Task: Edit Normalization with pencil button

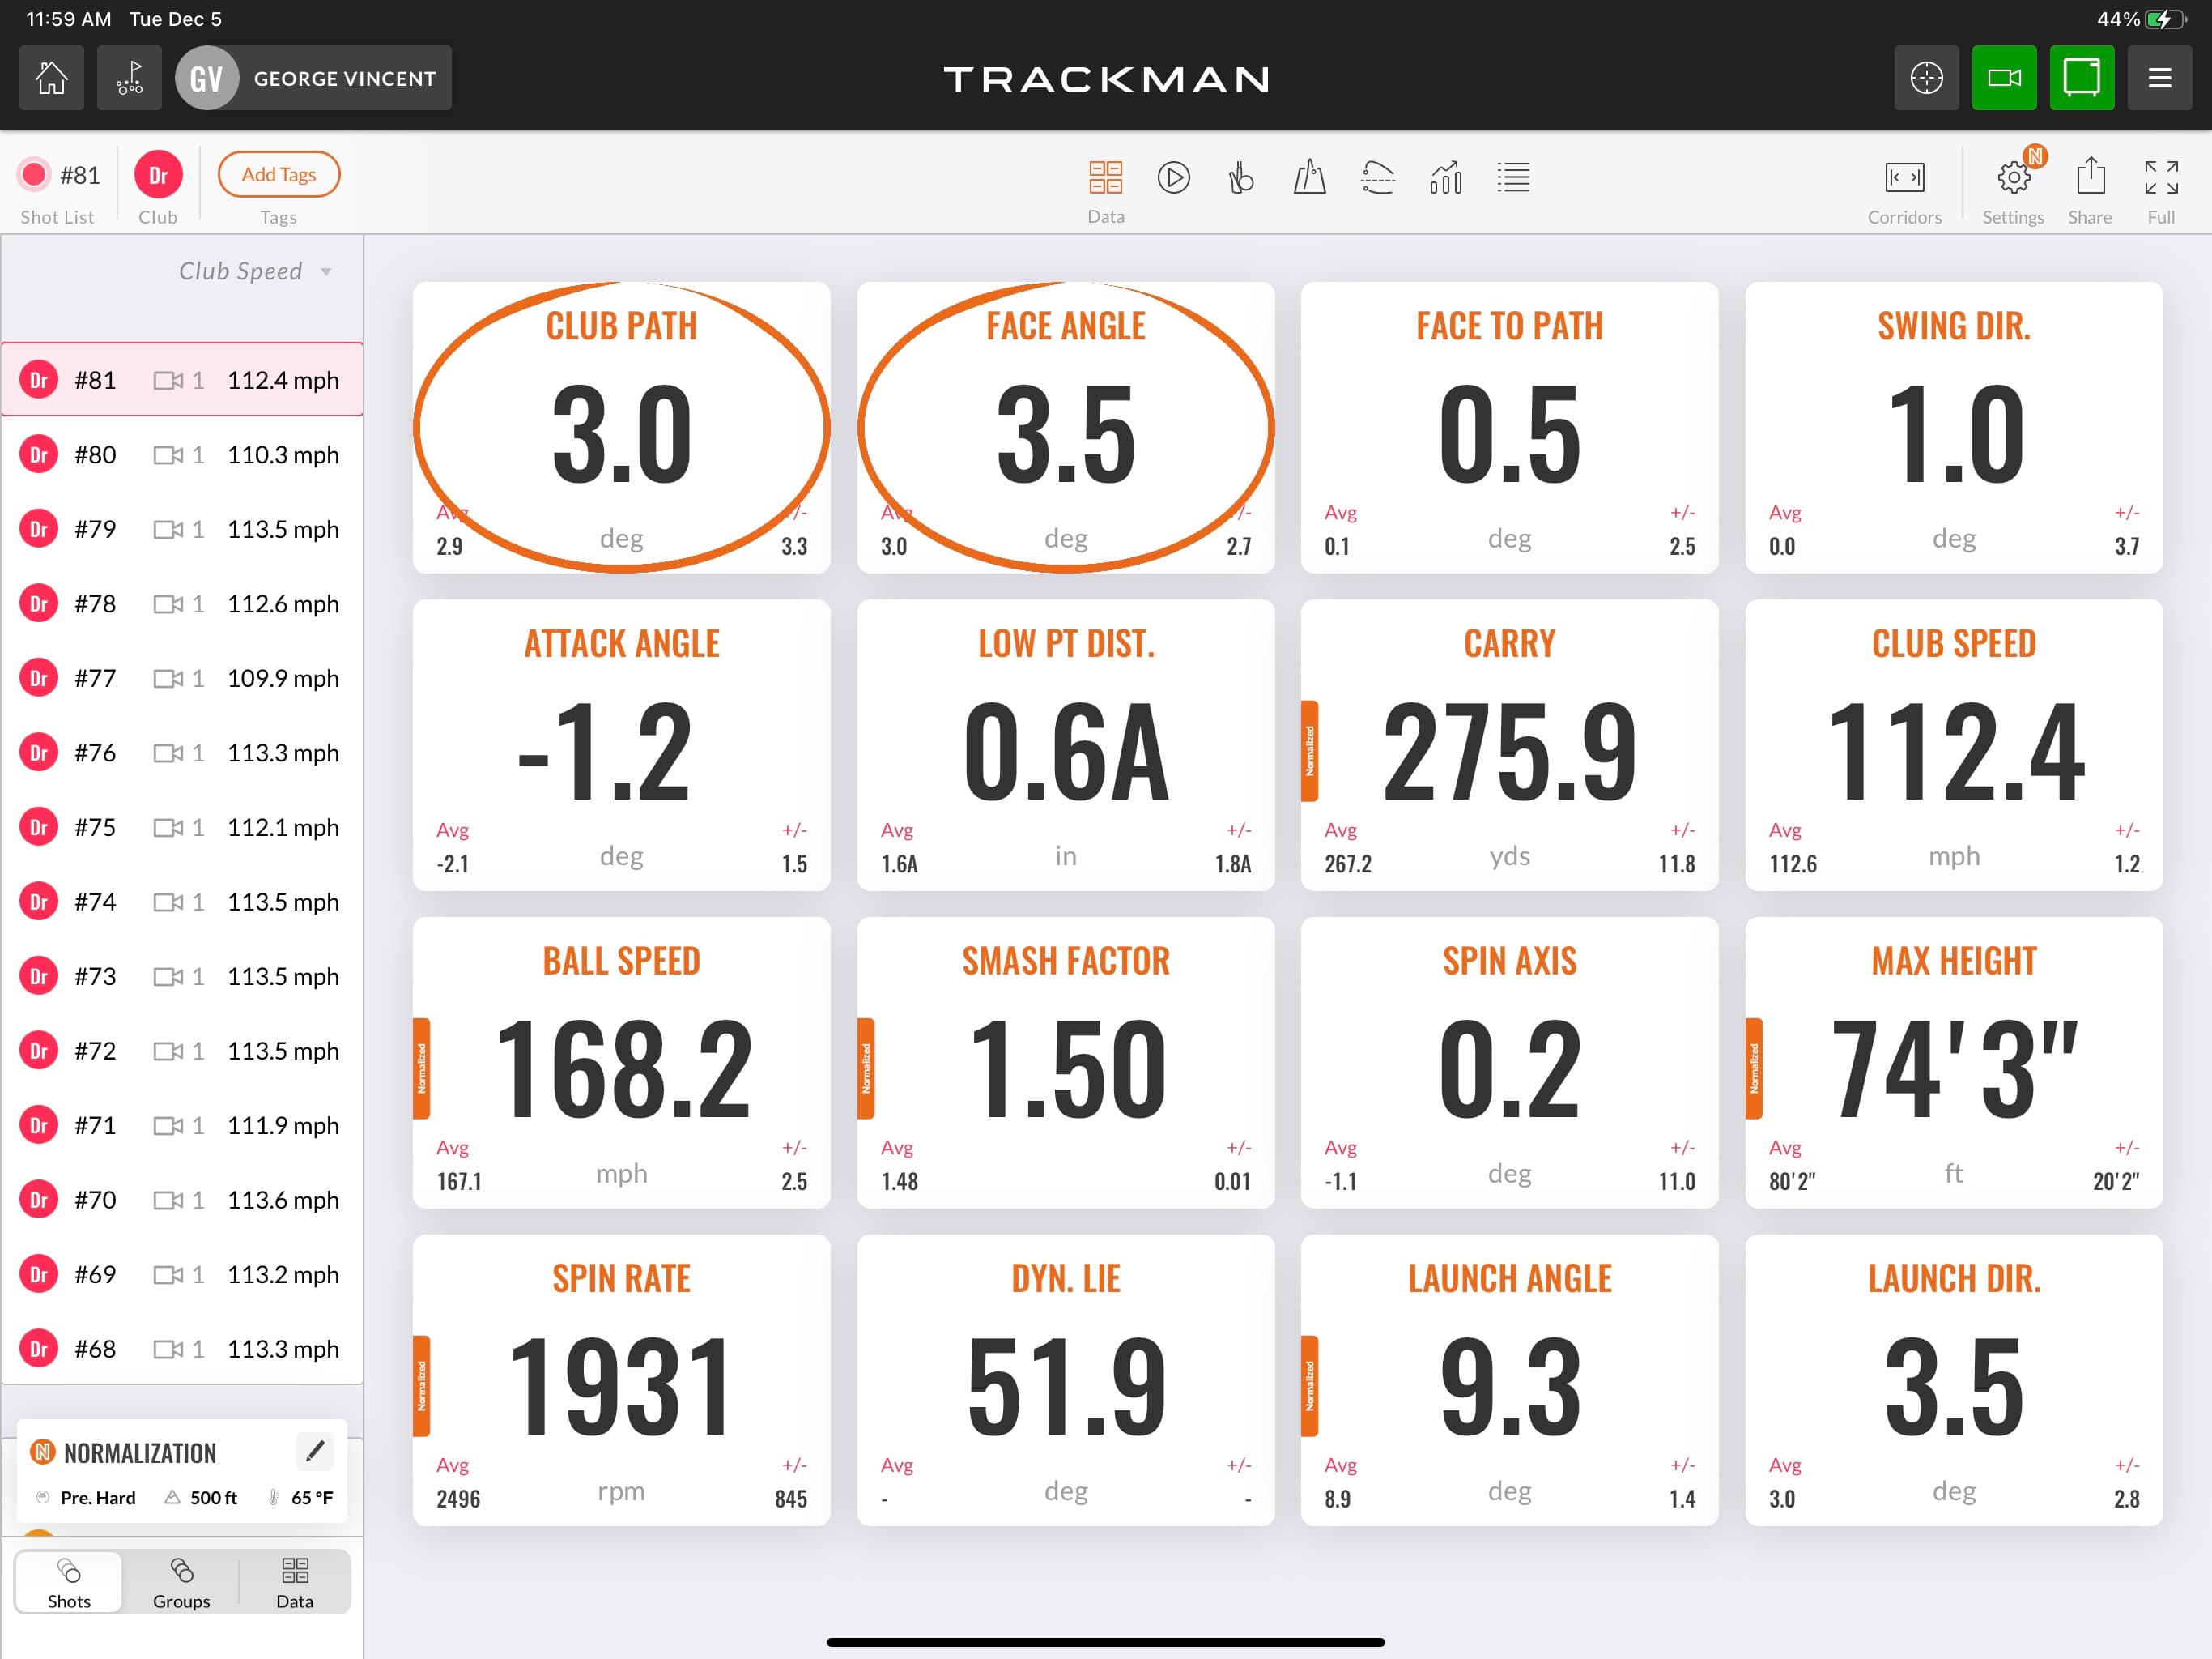Action: pyautogui.click(x=314, y=1451)
